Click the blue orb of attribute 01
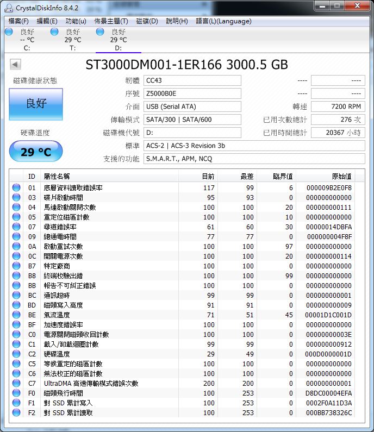Viewport: 374px width, 432px height. pyautogui.click(x=16, y=187)
